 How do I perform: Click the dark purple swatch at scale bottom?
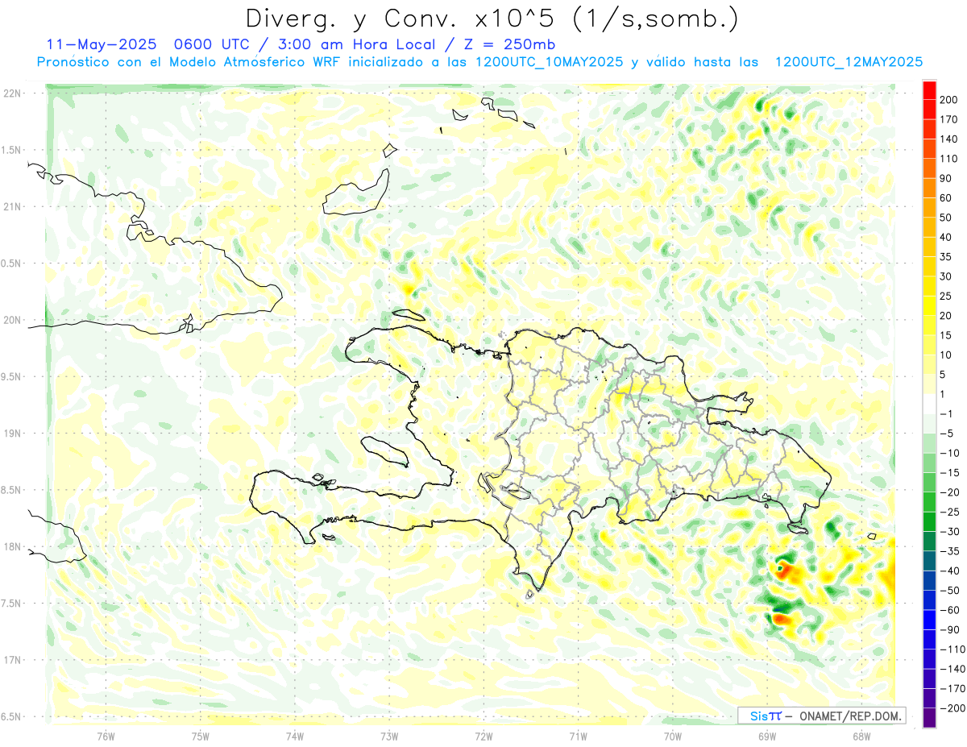coord(929,718)
